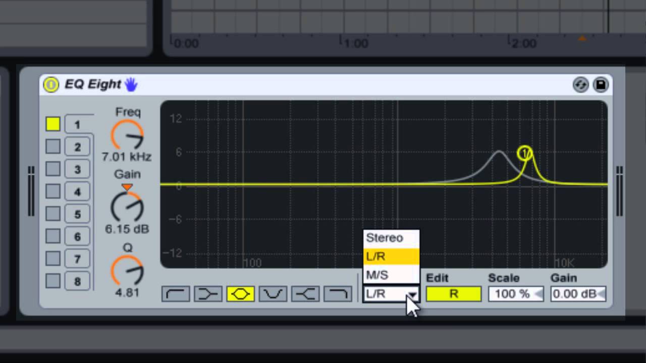Click the band 1 handle on the curve
646x363 pixels.
click(x=525, y=153)
